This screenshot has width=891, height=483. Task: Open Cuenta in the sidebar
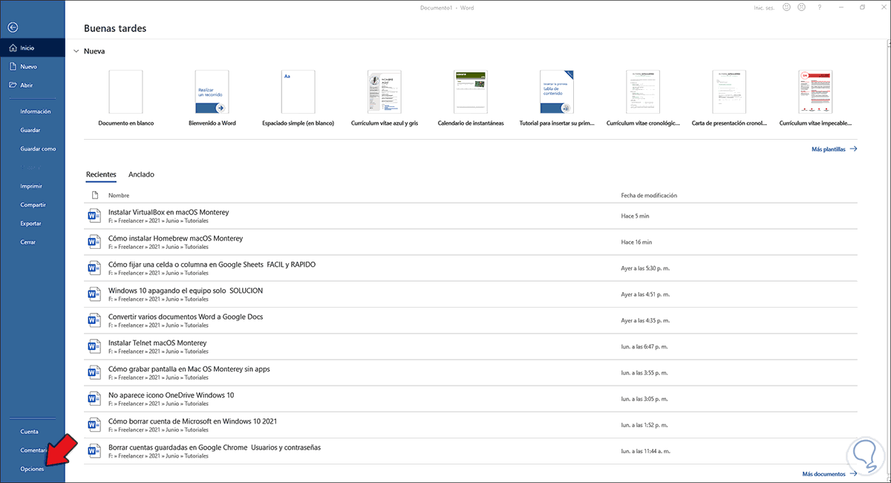click(30, 431)
